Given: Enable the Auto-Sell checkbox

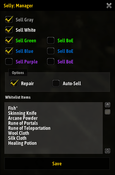Looking at the screenshot, I should click(56, 83).
